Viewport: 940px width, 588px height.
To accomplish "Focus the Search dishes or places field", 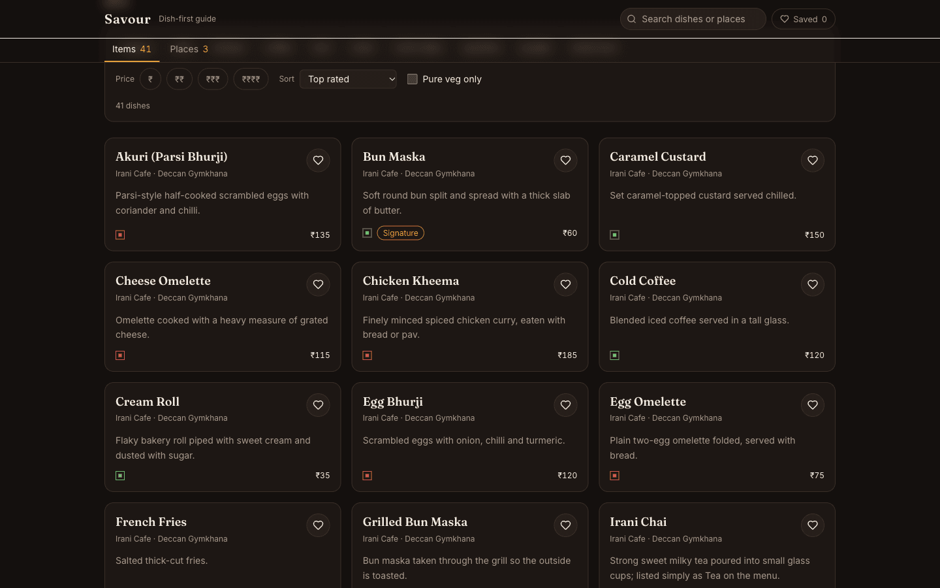I will pyautogui.click(x=693, y=19).
